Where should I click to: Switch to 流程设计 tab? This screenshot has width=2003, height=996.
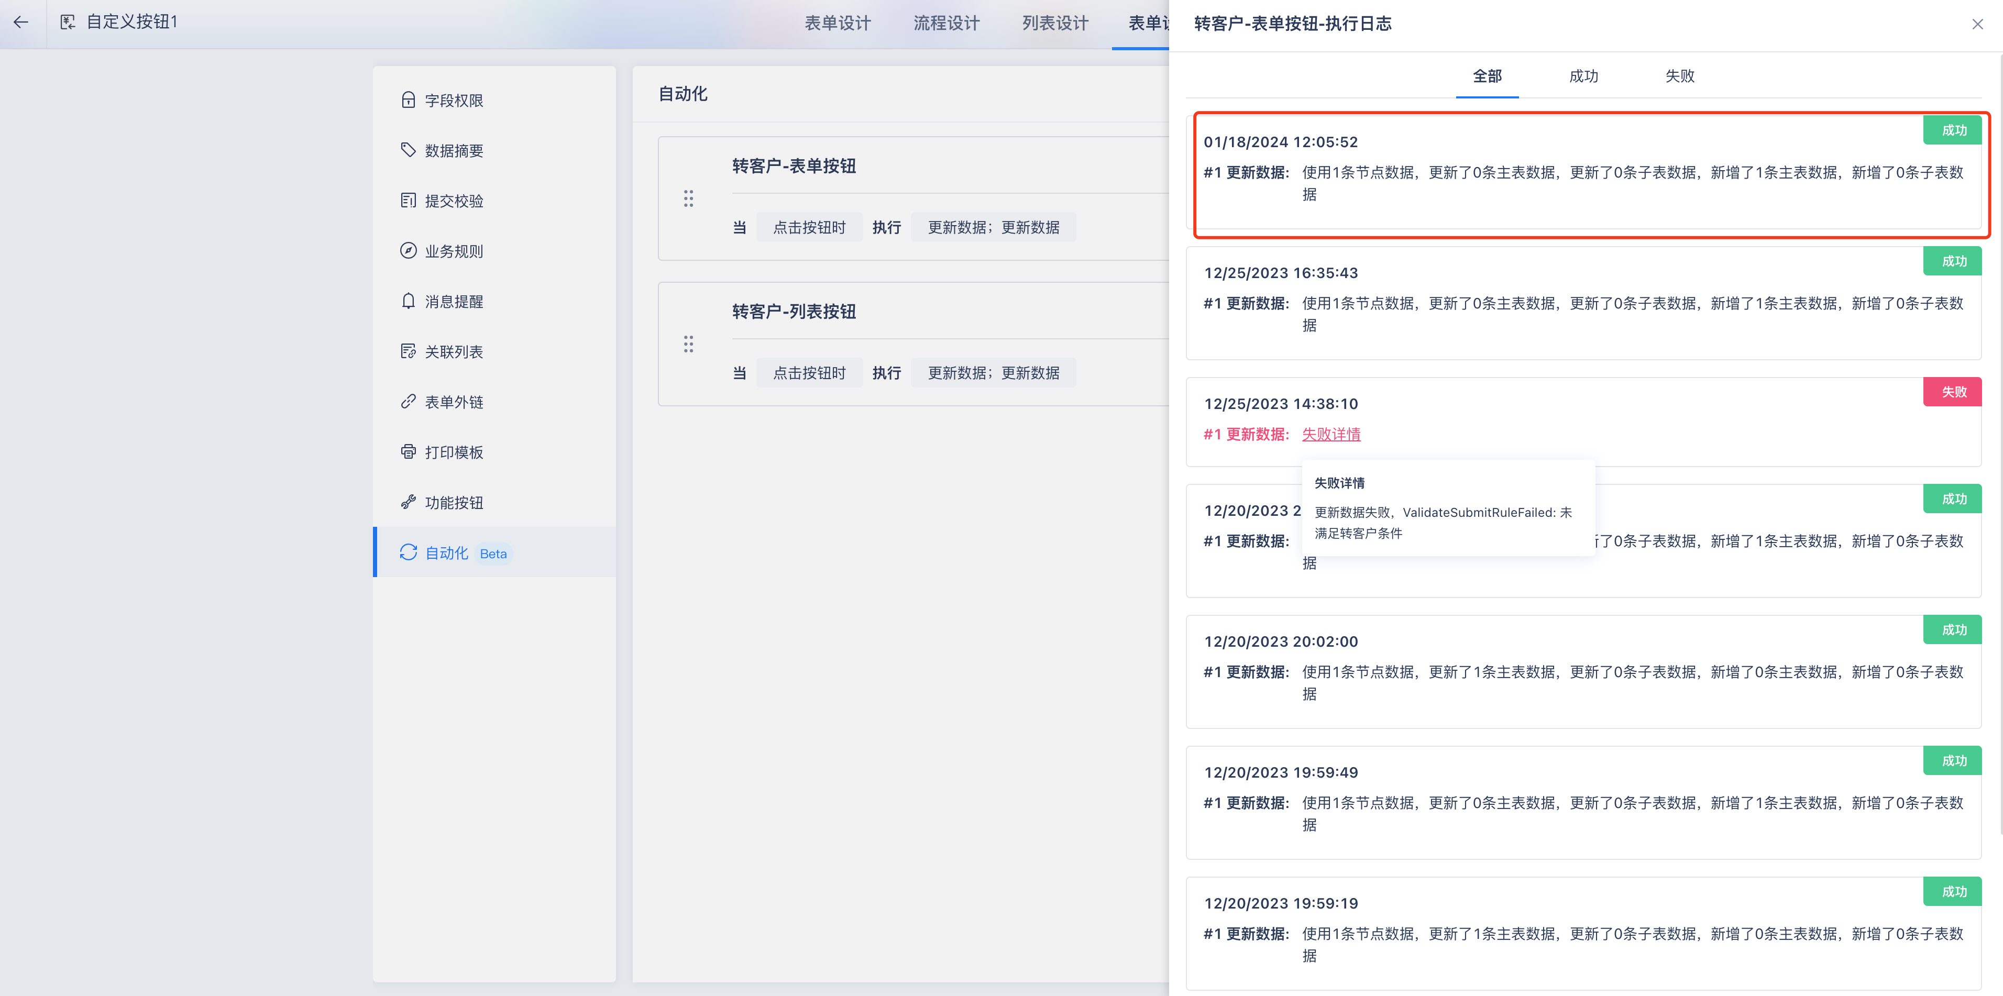tap(947, 24)
